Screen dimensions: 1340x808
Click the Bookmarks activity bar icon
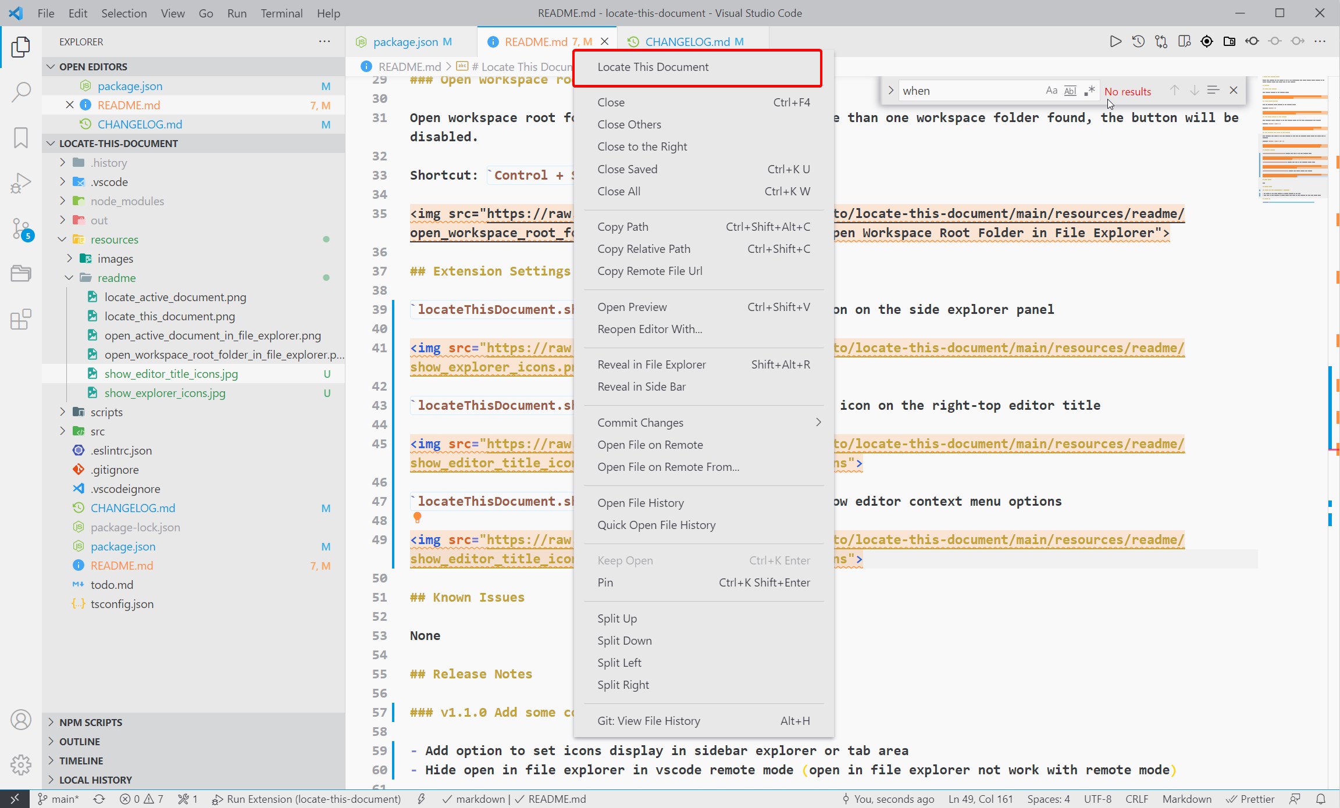[x=21, y=138]
